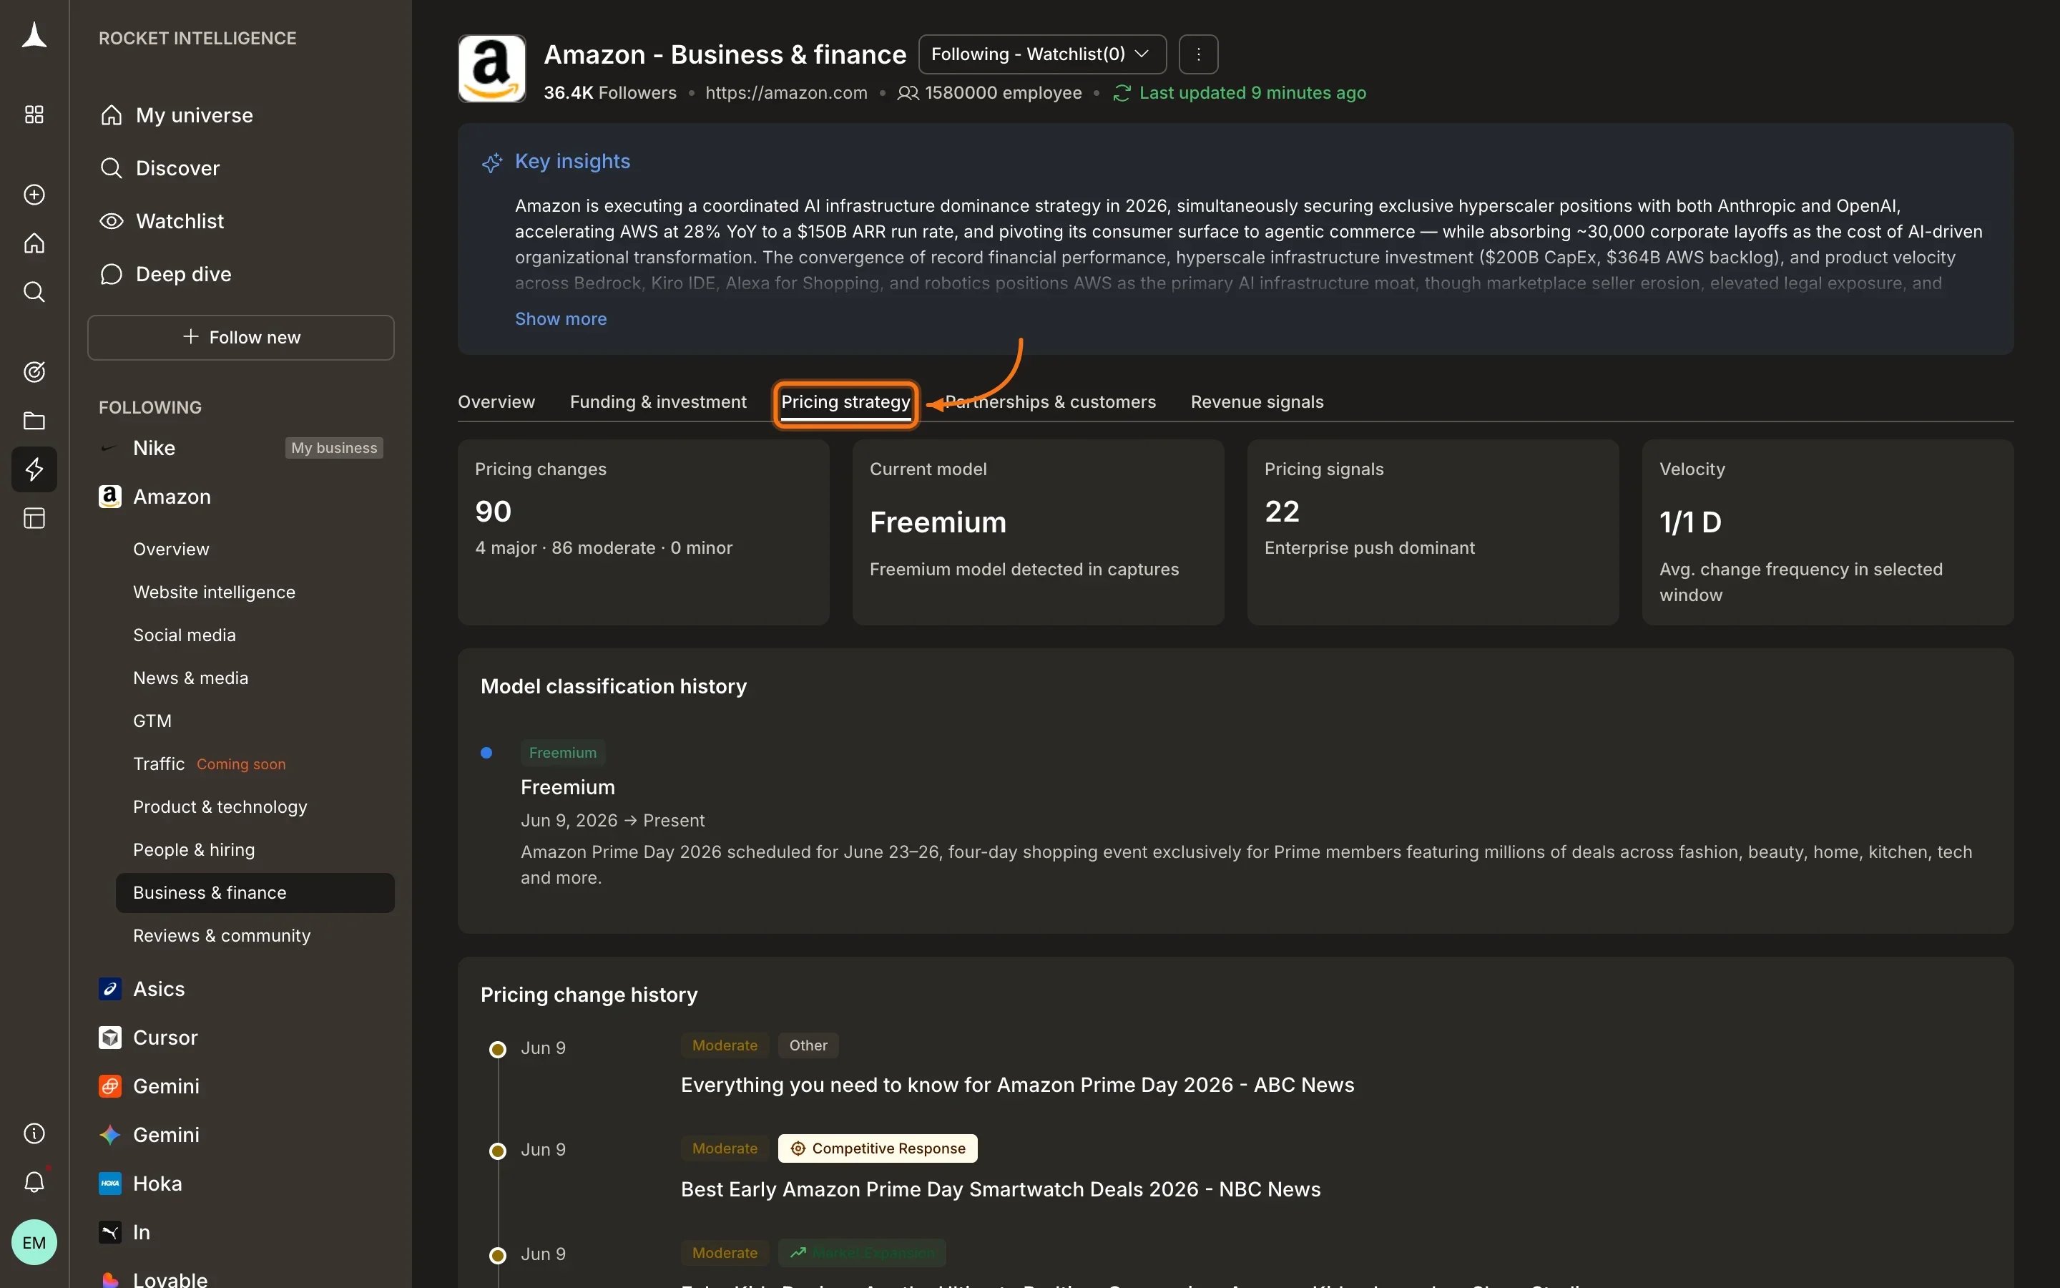Open the ABC News Prime Day entry
2060x1288 pixels.
point(1017,1085)
